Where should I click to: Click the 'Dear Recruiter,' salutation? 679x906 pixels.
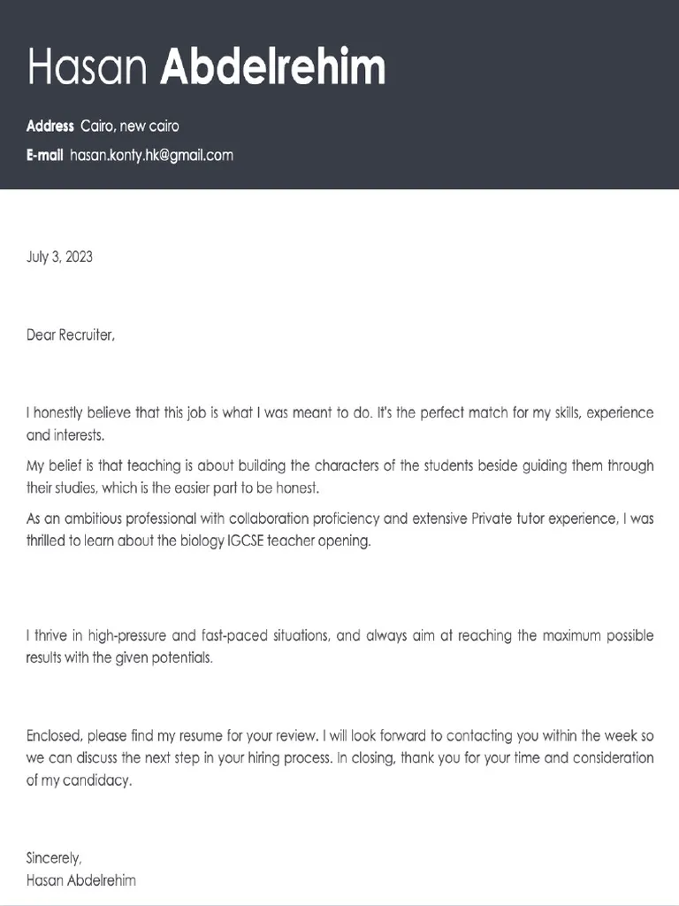(71, 335)
